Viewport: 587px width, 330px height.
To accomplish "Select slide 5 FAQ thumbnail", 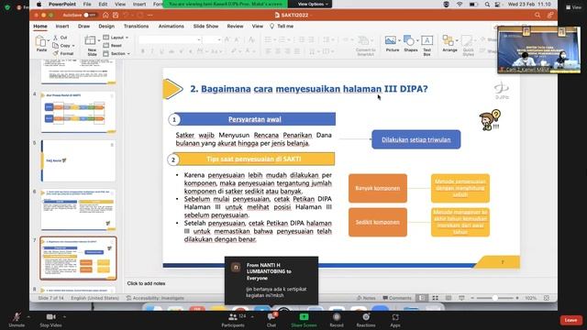I will pyautogui.click(x=78, y=161).
